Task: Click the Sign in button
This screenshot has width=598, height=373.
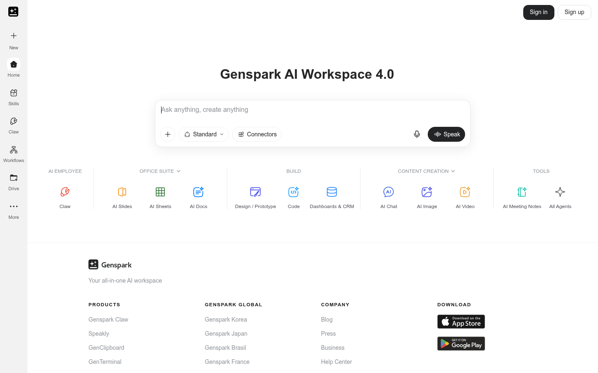Action: [x=539, y=12]
